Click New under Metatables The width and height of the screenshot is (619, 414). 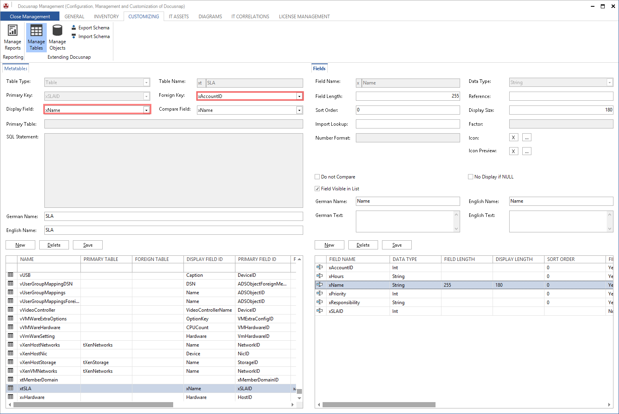point(20,245)
